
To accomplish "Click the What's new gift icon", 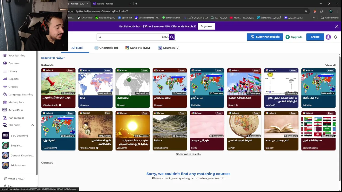I will point(6,179).
